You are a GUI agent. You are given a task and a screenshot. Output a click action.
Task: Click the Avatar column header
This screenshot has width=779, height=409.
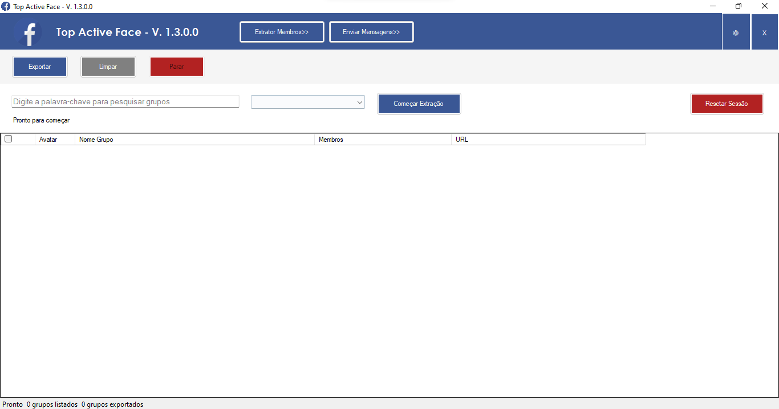(55, 140)
